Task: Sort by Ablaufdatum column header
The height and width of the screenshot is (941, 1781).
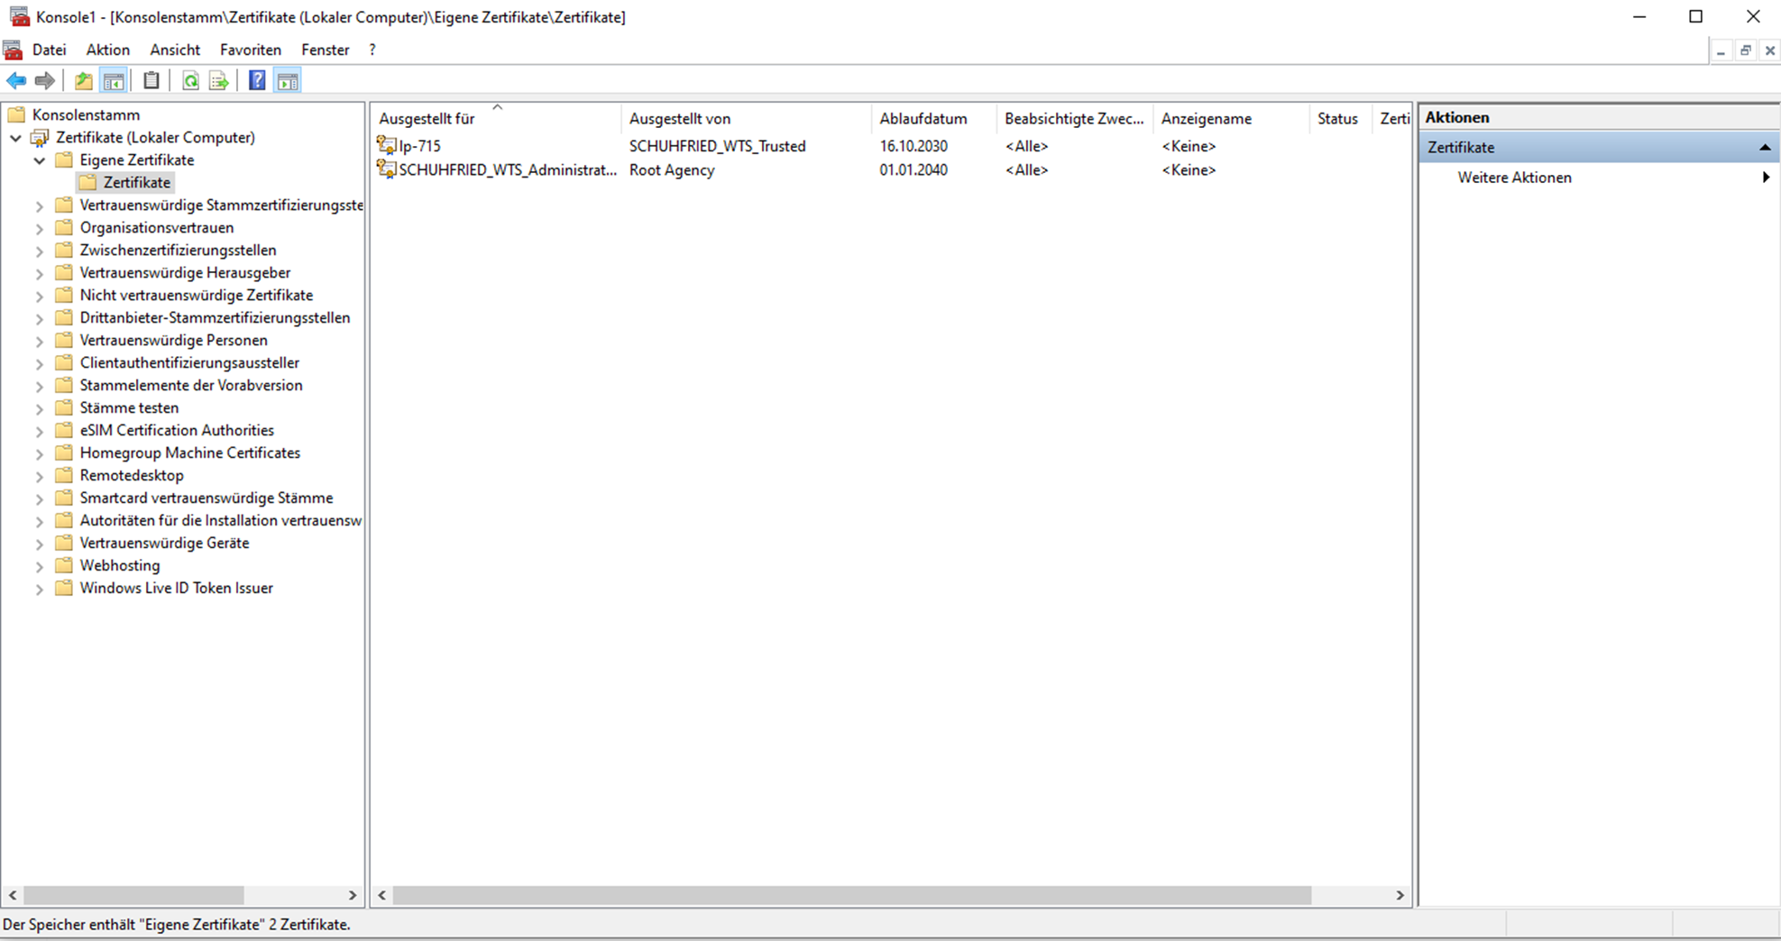Action: pos(923,119)
